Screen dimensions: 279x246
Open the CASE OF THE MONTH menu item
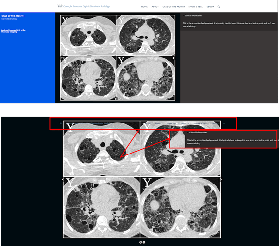174,7
